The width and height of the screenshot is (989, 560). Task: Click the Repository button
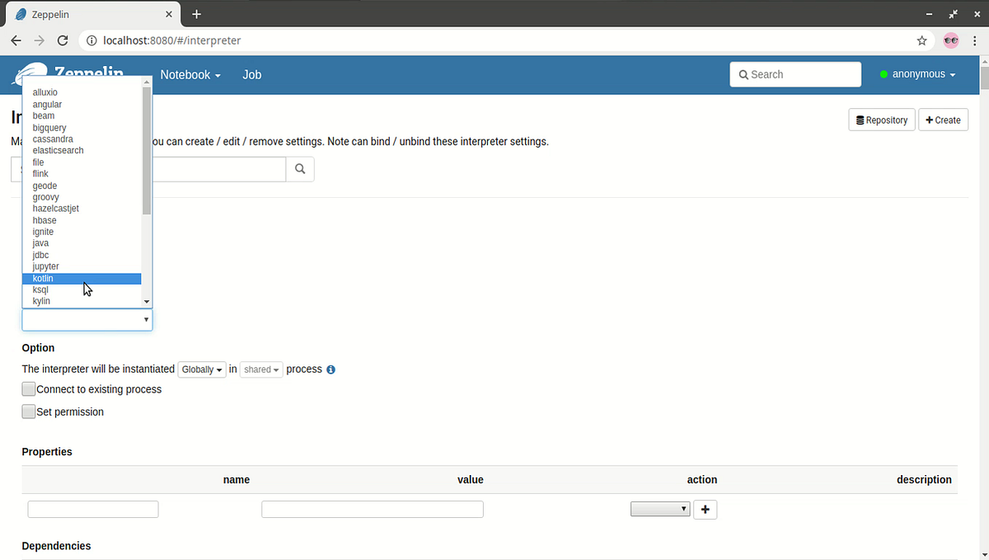(x=881, y=120)
